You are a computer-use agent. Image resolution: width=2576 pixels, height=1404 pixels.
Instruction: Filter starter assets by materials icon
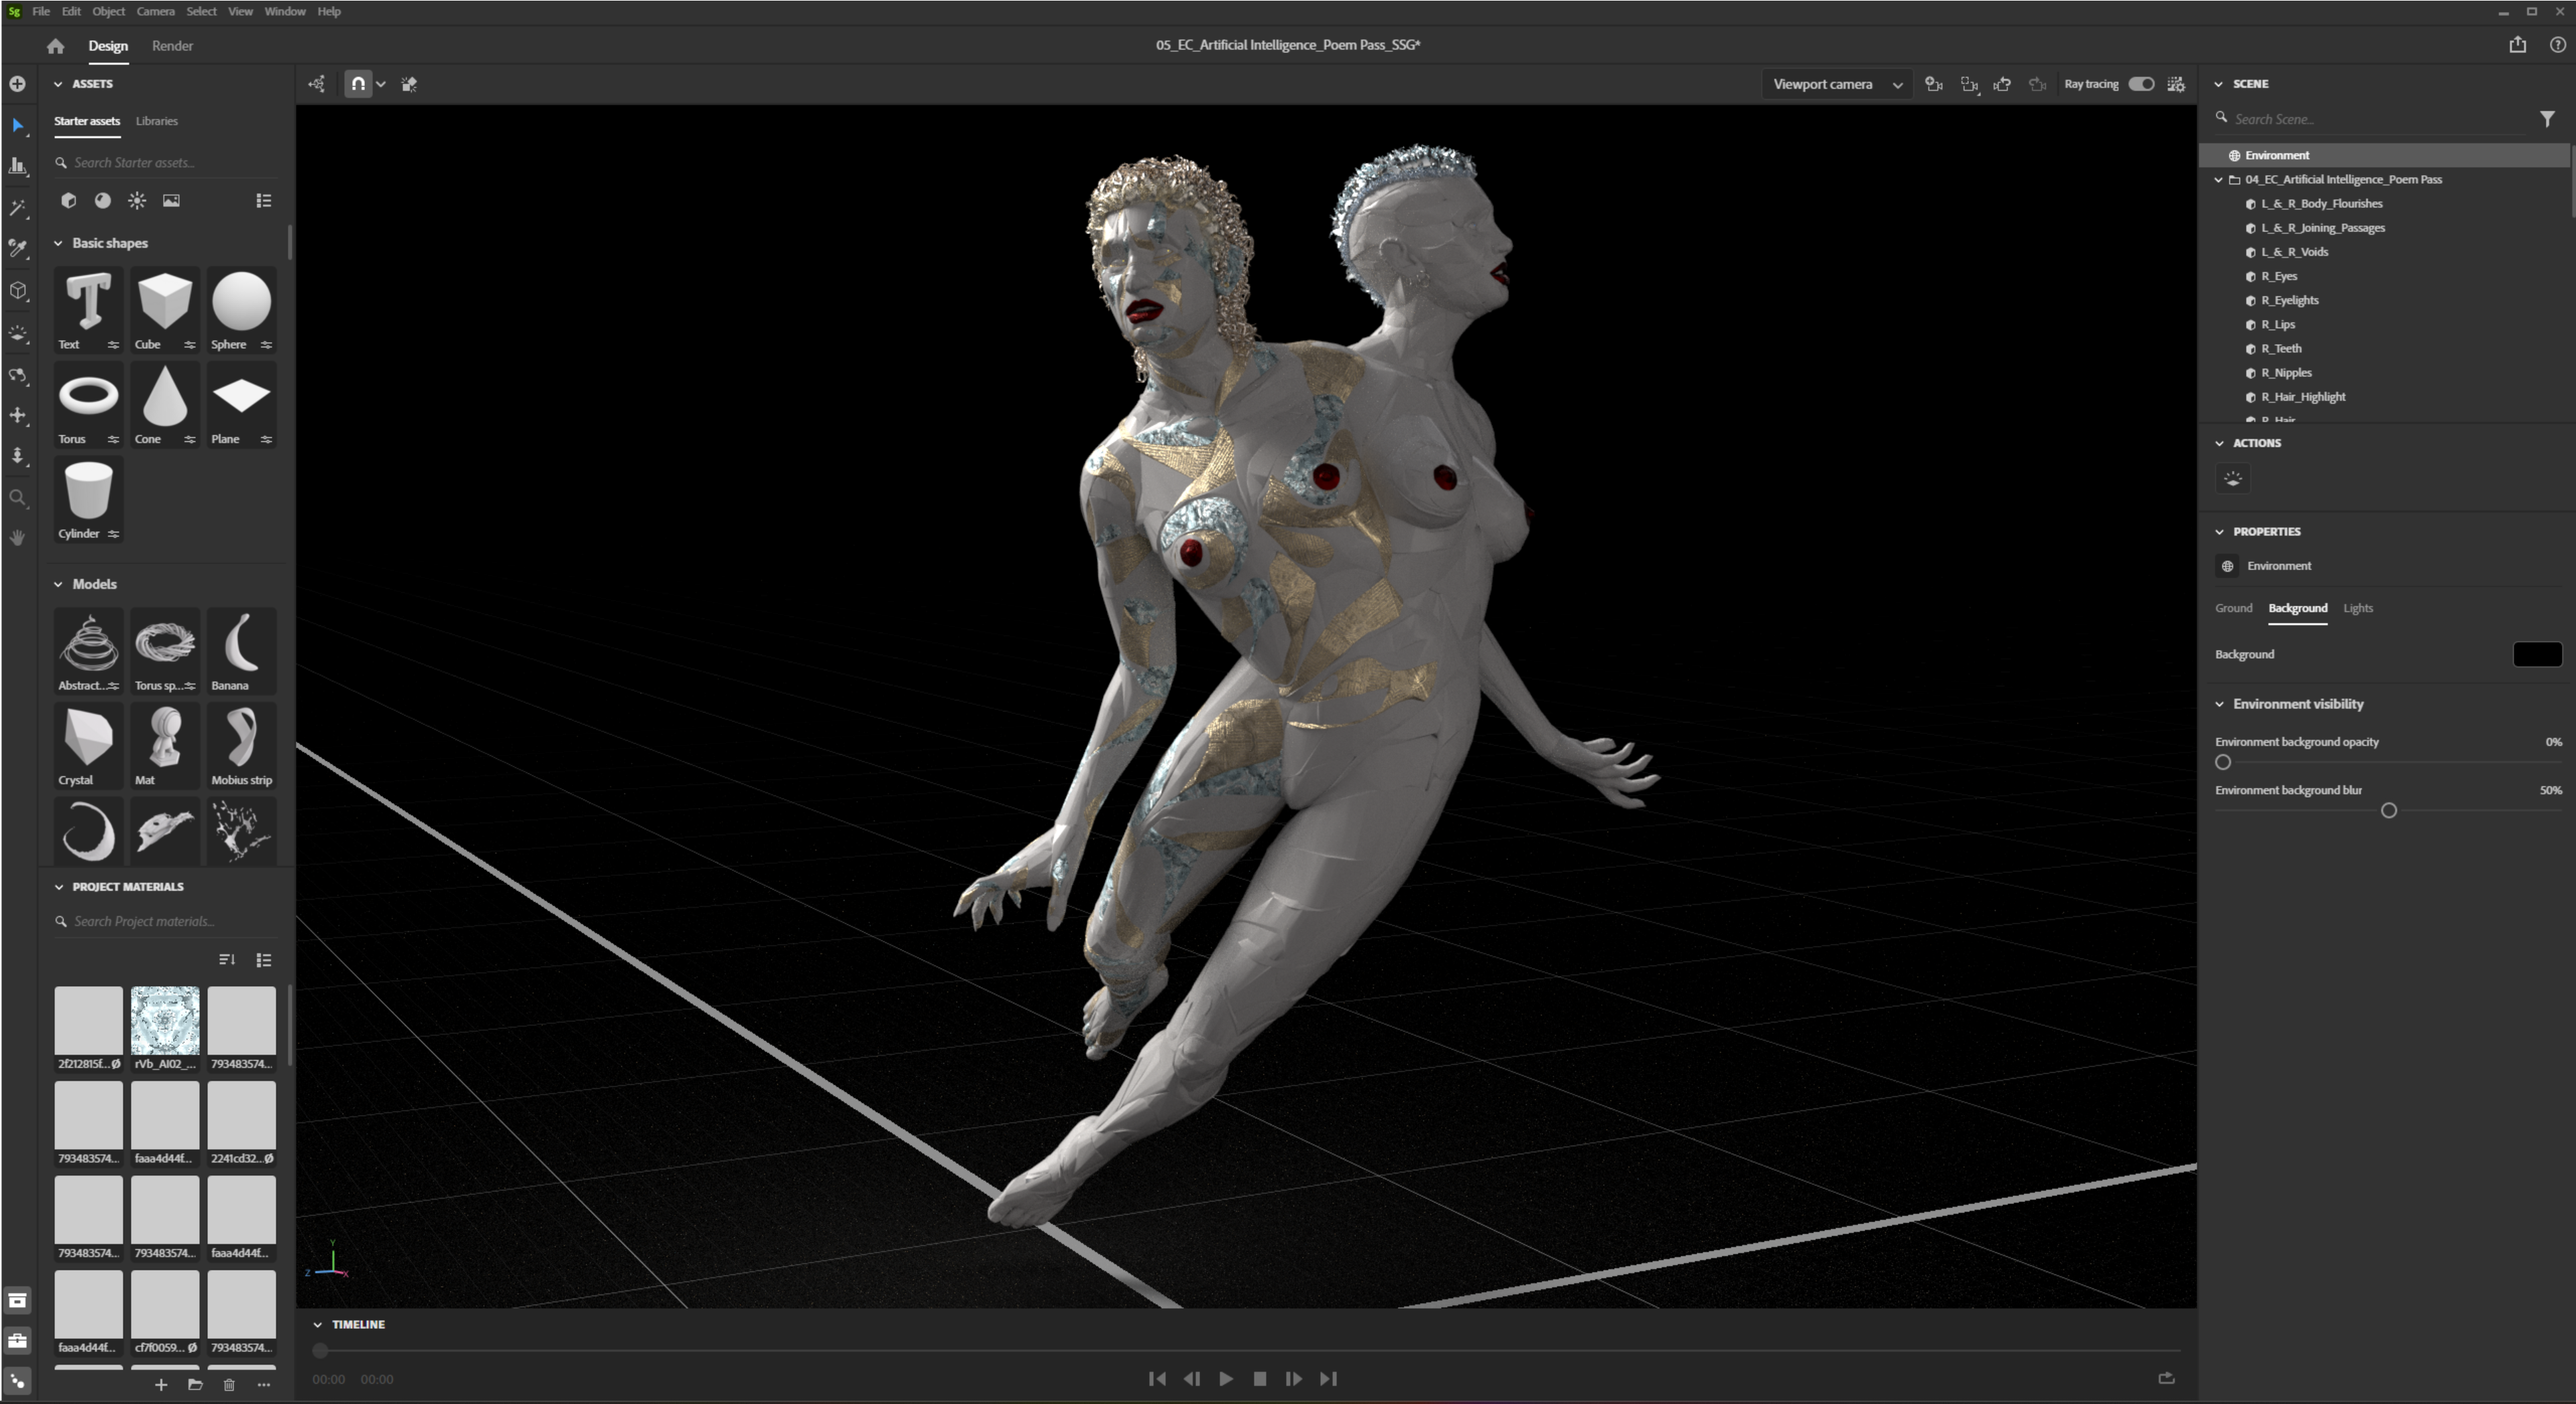click(102, 201)
